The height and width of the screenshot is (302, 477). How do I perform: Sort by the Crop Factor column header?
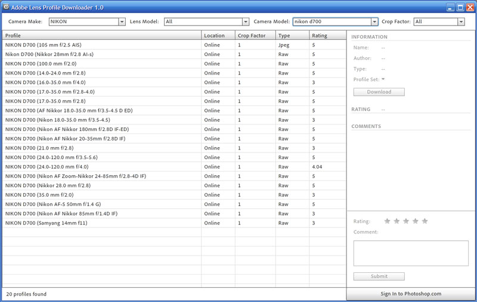(x=255, y=35)
